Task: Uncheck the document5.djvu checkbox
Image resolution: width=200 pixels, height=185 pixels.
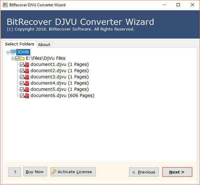Action: [22, 90]
